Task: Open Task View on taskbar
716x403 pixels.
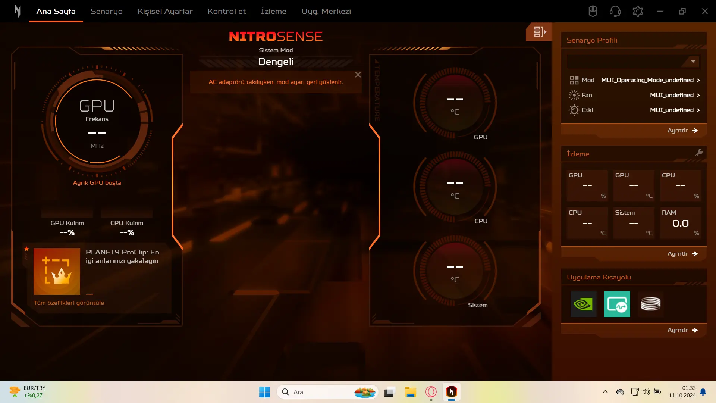Action: 389,392
